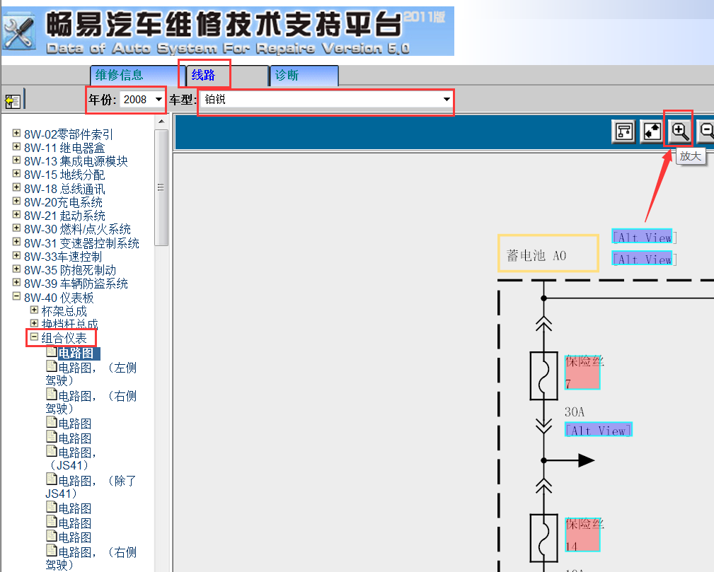Click the 保险丝 7 fuse label
The width and height of the screenshot is (714, 572).
coord(582,372)
